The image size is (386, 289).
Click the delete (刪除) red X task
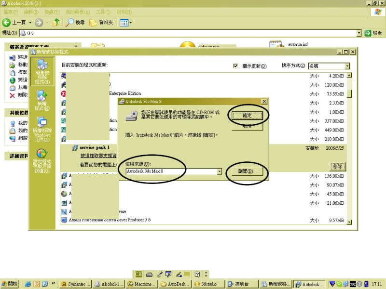pos(13,95)
